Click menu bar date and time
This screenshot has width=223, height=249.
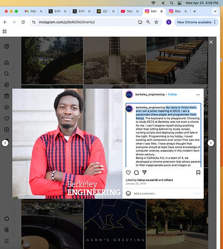202,3
